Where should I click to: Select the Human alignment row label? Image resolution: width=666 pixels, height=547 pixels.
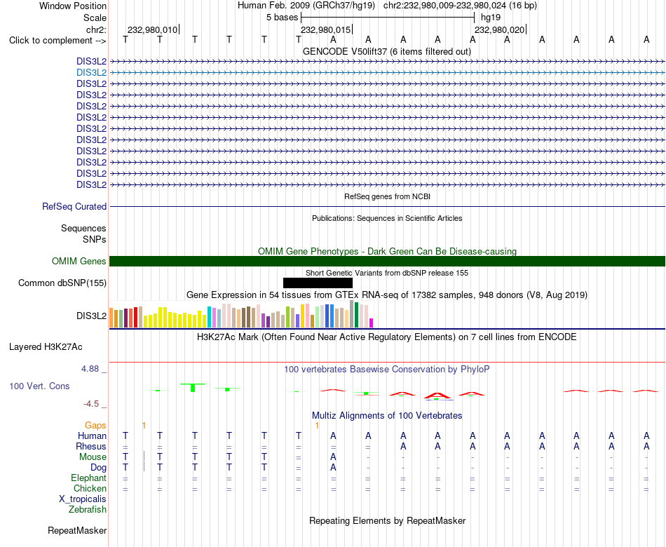point(92,436)
